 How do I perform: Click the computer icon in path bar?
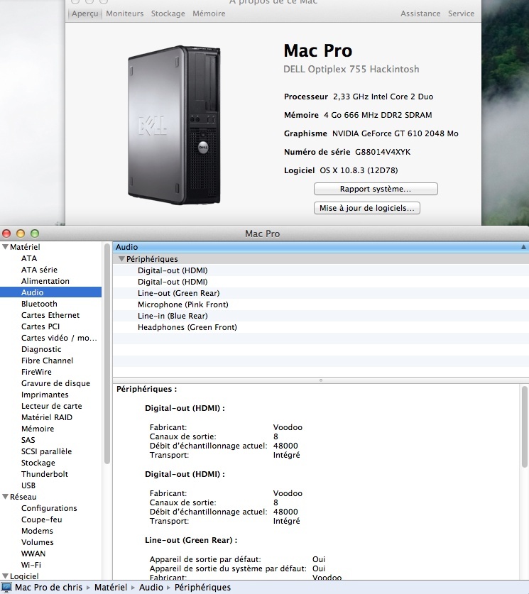coord(6,587)
